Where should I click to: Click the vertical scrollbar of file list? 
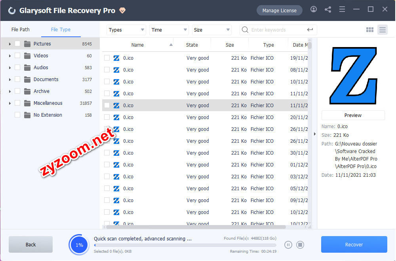[310, 45]
